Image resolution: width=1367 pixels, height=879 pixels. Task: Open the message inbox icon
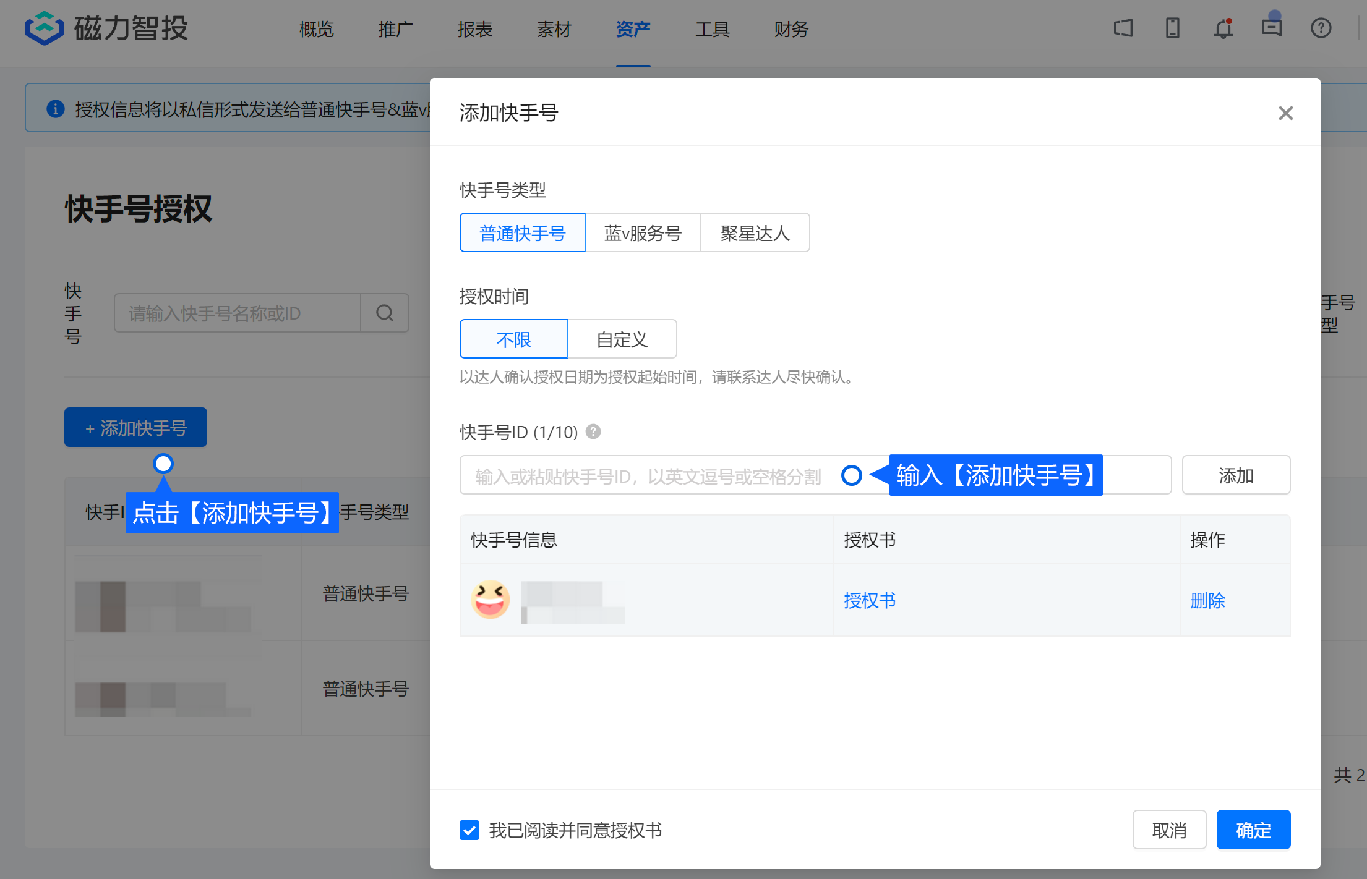(1272, 27)
